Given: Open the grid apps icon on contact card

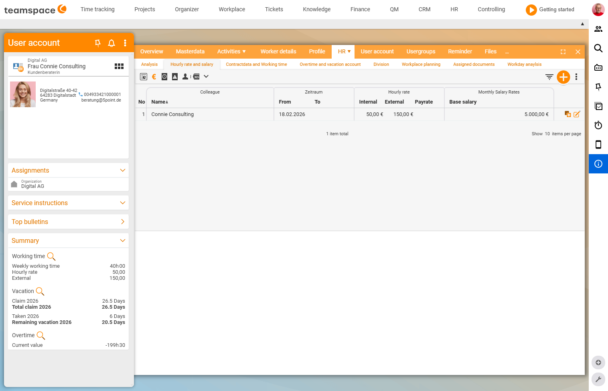Looking at the screenshot, I should tap(119, 66).
